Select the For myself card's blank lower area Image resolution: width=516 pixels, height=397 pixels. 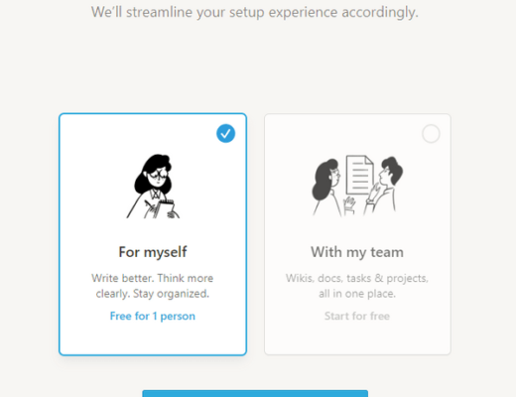pos(153,339)
